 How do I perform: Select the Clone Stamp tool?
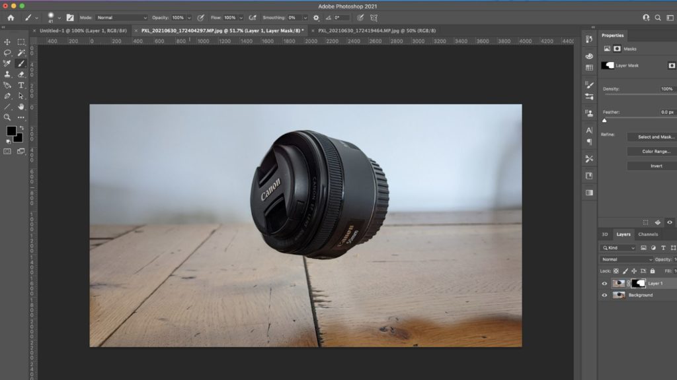coord(7,75)
